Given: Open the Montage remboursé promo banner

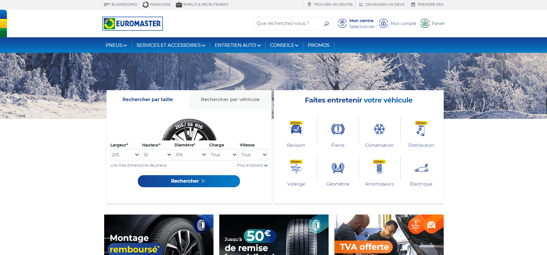Looking at the screenshot, I should coord(159,235).
